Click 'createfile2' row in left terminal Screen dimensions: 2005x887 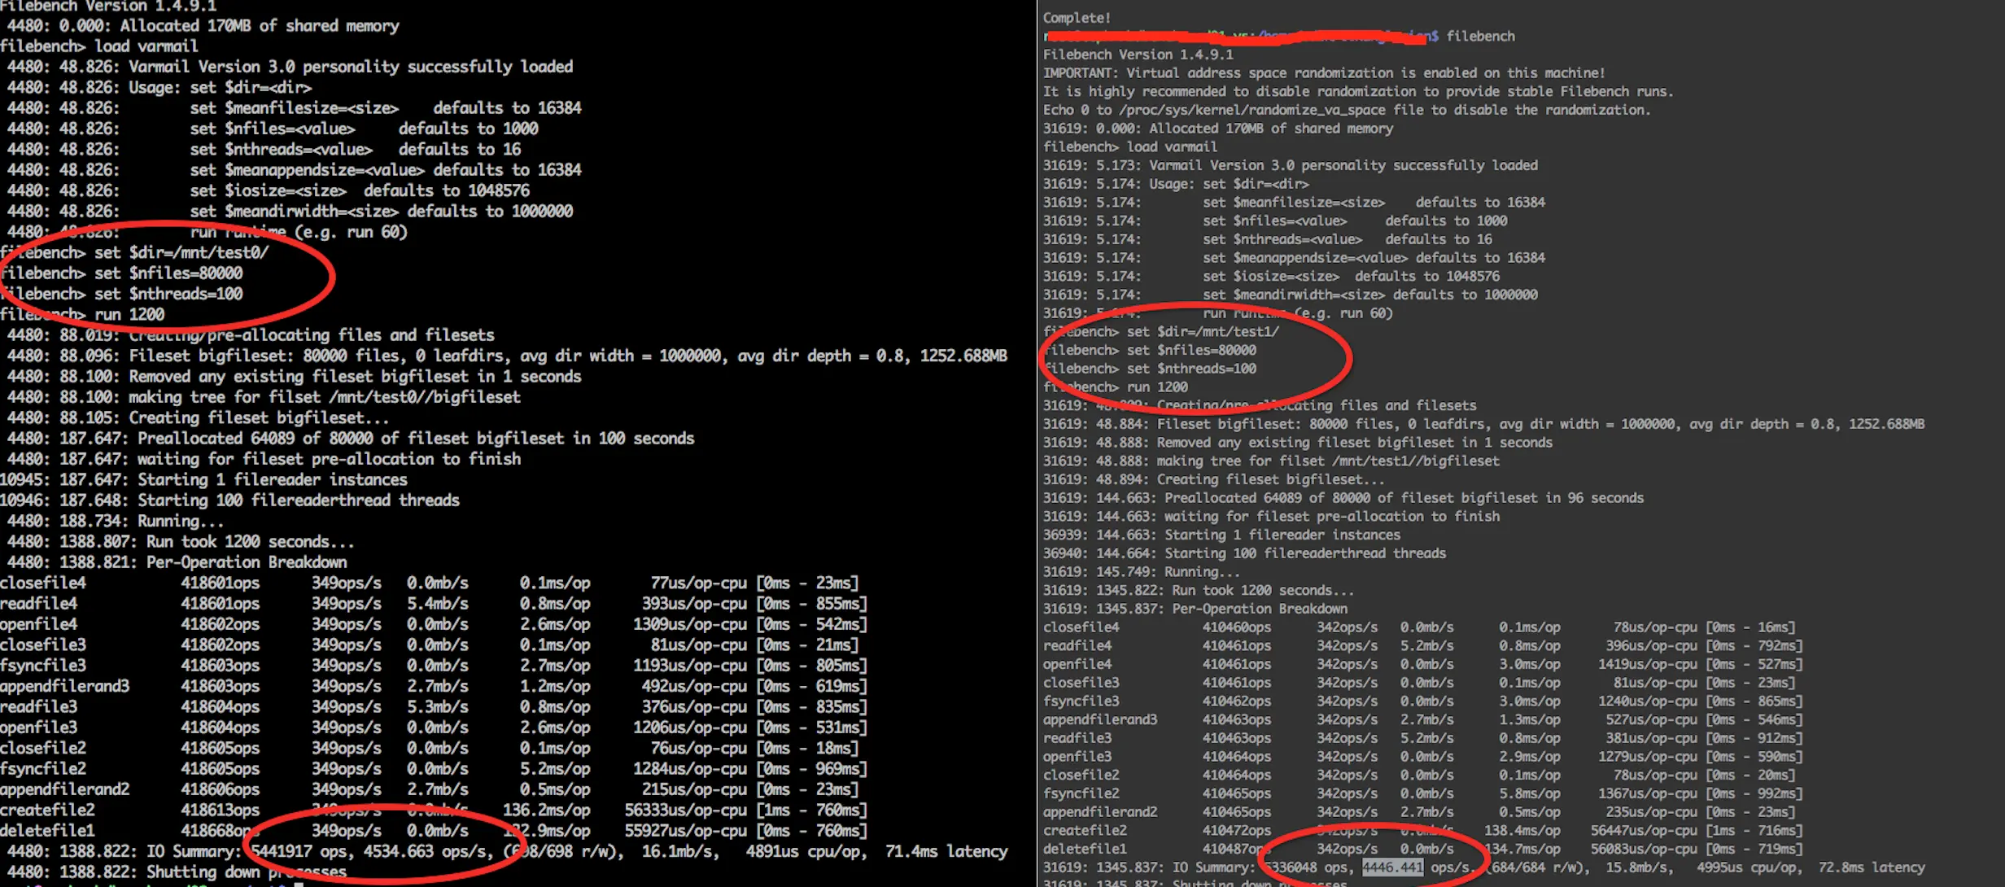(434, 810)
